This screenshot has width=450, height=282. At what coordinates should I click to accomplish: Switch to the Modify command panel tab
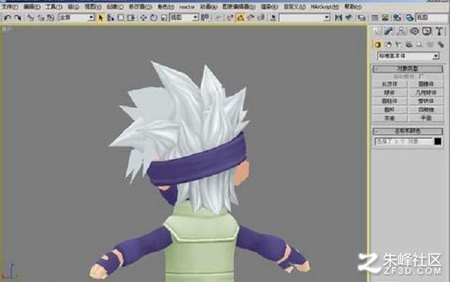tap(388, 31)
